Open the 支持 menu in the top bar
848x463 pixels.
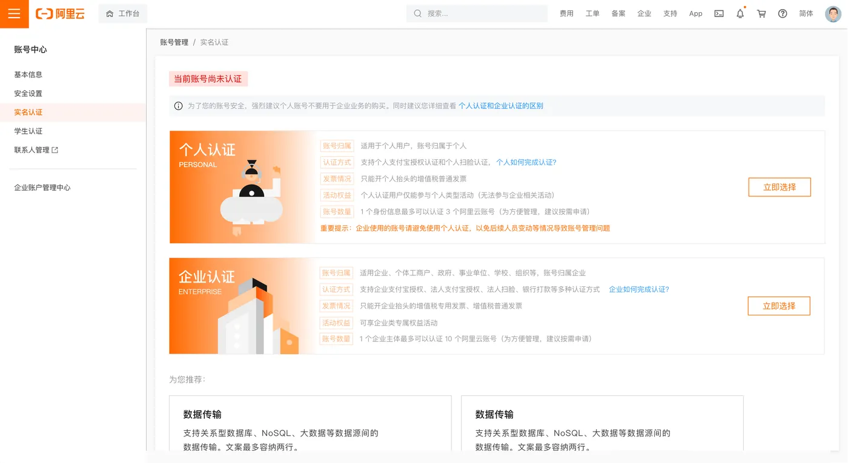pyautogui.click(x=670, y=13)
